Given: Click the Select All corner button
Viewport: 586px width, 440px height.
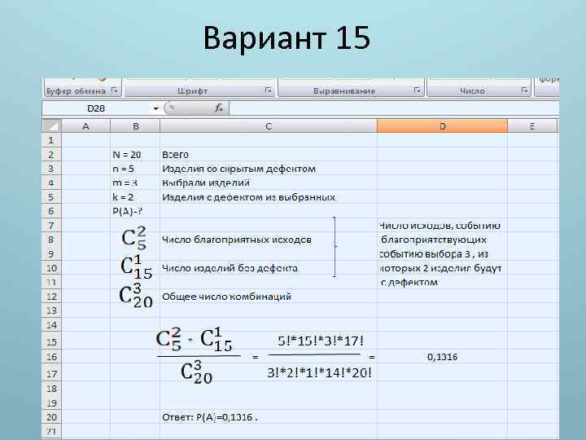Looking at the screenshot, I should [51, 126].
